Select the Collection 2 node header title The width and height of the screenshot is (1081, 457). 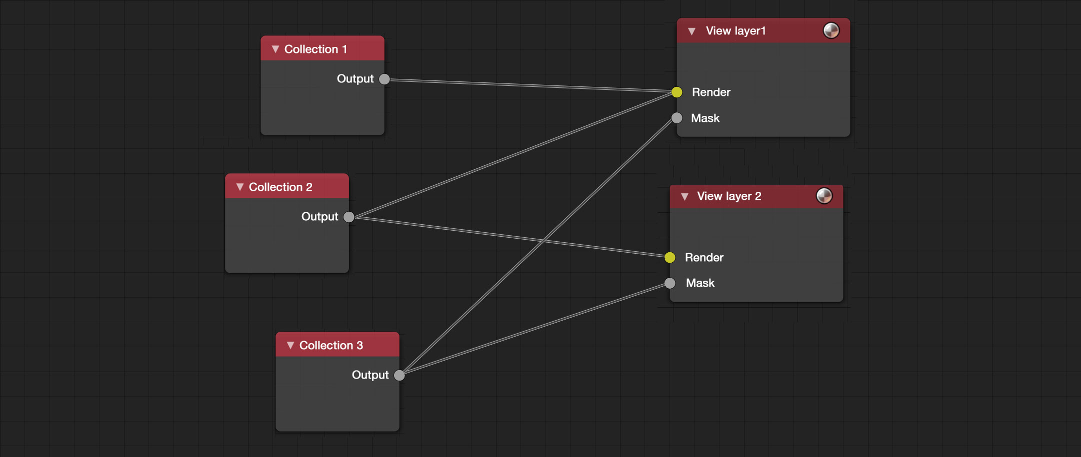(280, 187)
